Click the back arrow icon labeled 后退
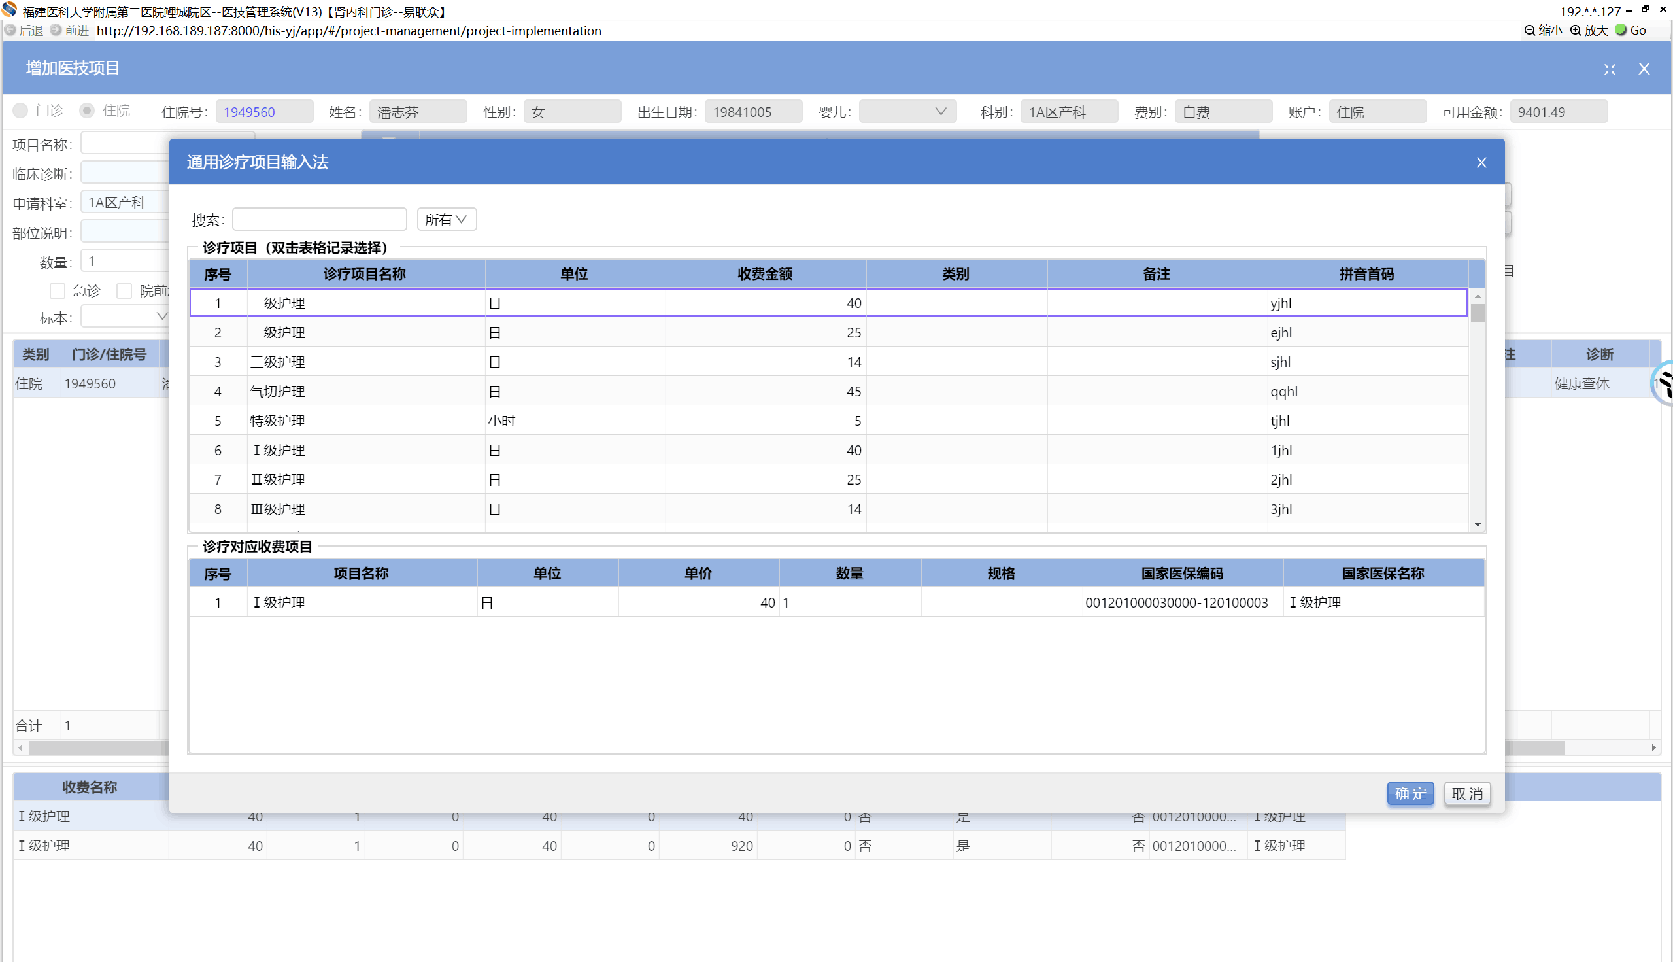This screenshot has width=1673, height=962. click(10, 30)
